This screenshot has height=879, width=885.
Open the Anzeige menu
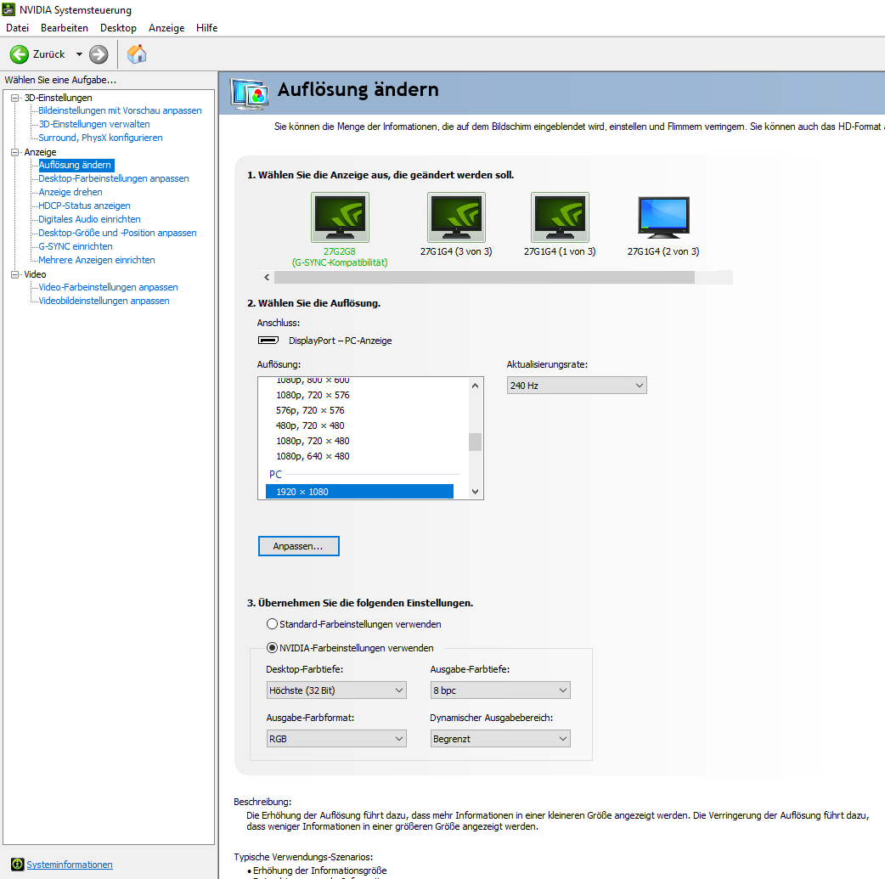[x=166, y=28]
